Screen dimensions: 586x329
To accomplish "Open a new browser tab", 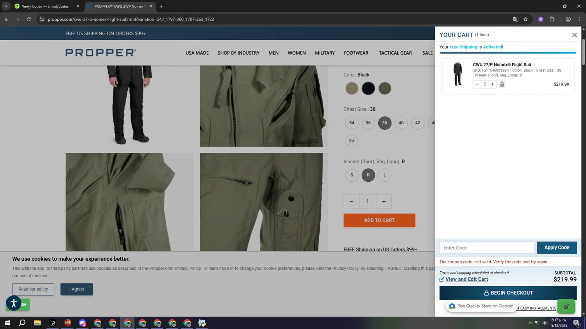I will point(162,6).
